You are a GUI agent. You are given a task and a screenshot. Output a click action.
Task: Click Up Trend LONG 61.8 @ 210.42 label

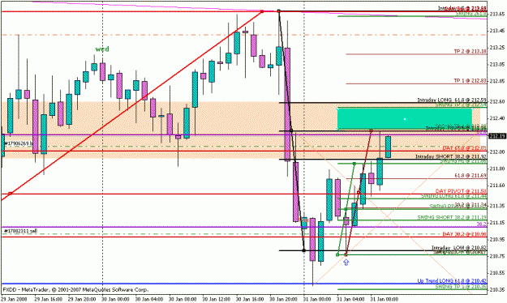tap(452, 280)
